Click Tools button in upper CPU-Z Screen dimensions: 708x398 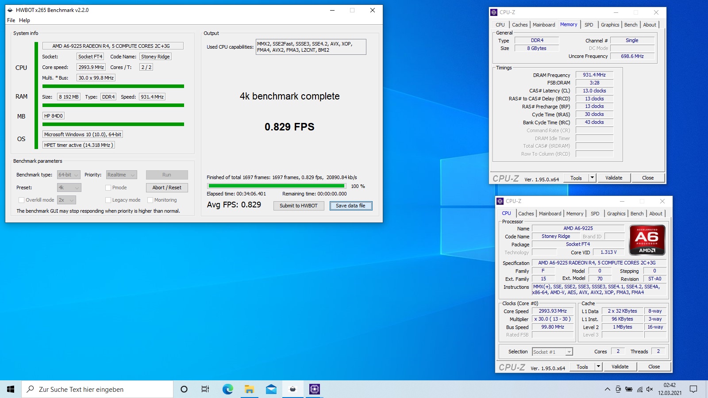coord(576,178)
